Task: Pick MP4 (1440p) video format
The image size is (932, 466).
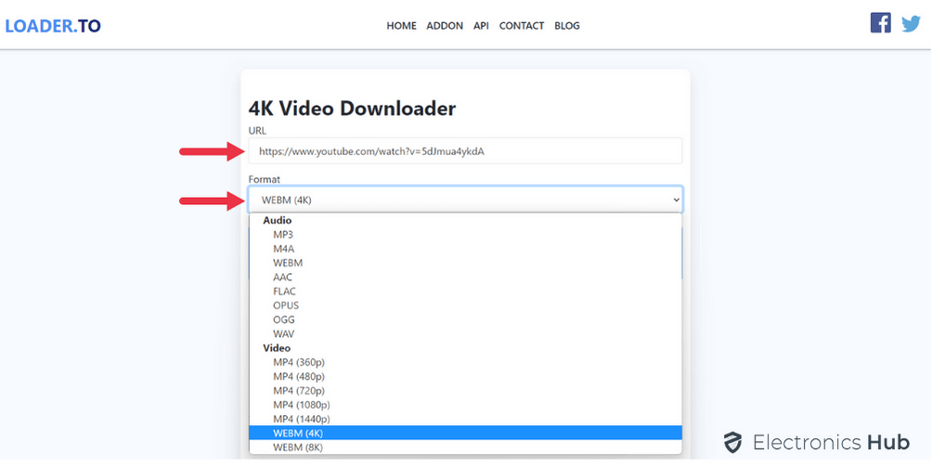Action: click(x=465, y=419)
